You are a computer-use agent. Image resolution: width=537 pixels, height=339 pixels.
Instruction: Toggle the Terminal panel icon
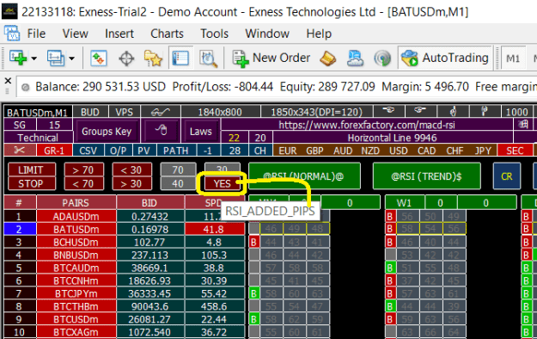tap(180, 58)
